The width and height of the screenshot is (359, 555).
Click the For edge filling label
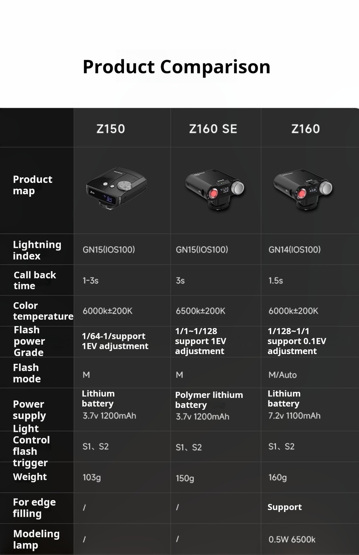click(34, 507)
